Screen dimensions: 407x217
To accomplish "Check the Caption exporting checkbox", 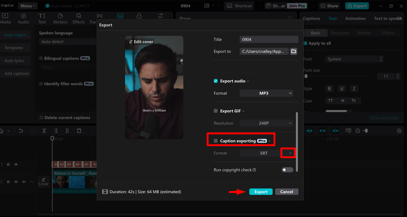I will [x=216, y=141].
